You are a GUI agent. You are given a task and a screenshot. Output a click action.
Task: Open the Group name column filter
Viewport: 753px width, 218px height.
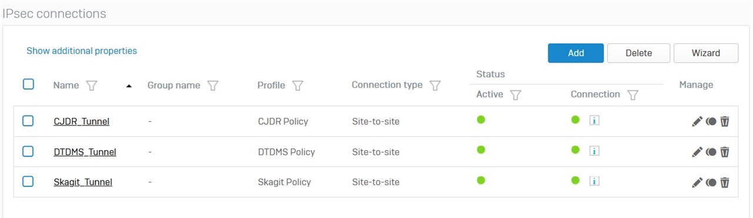pyautogui.click(x=213, y=86)
